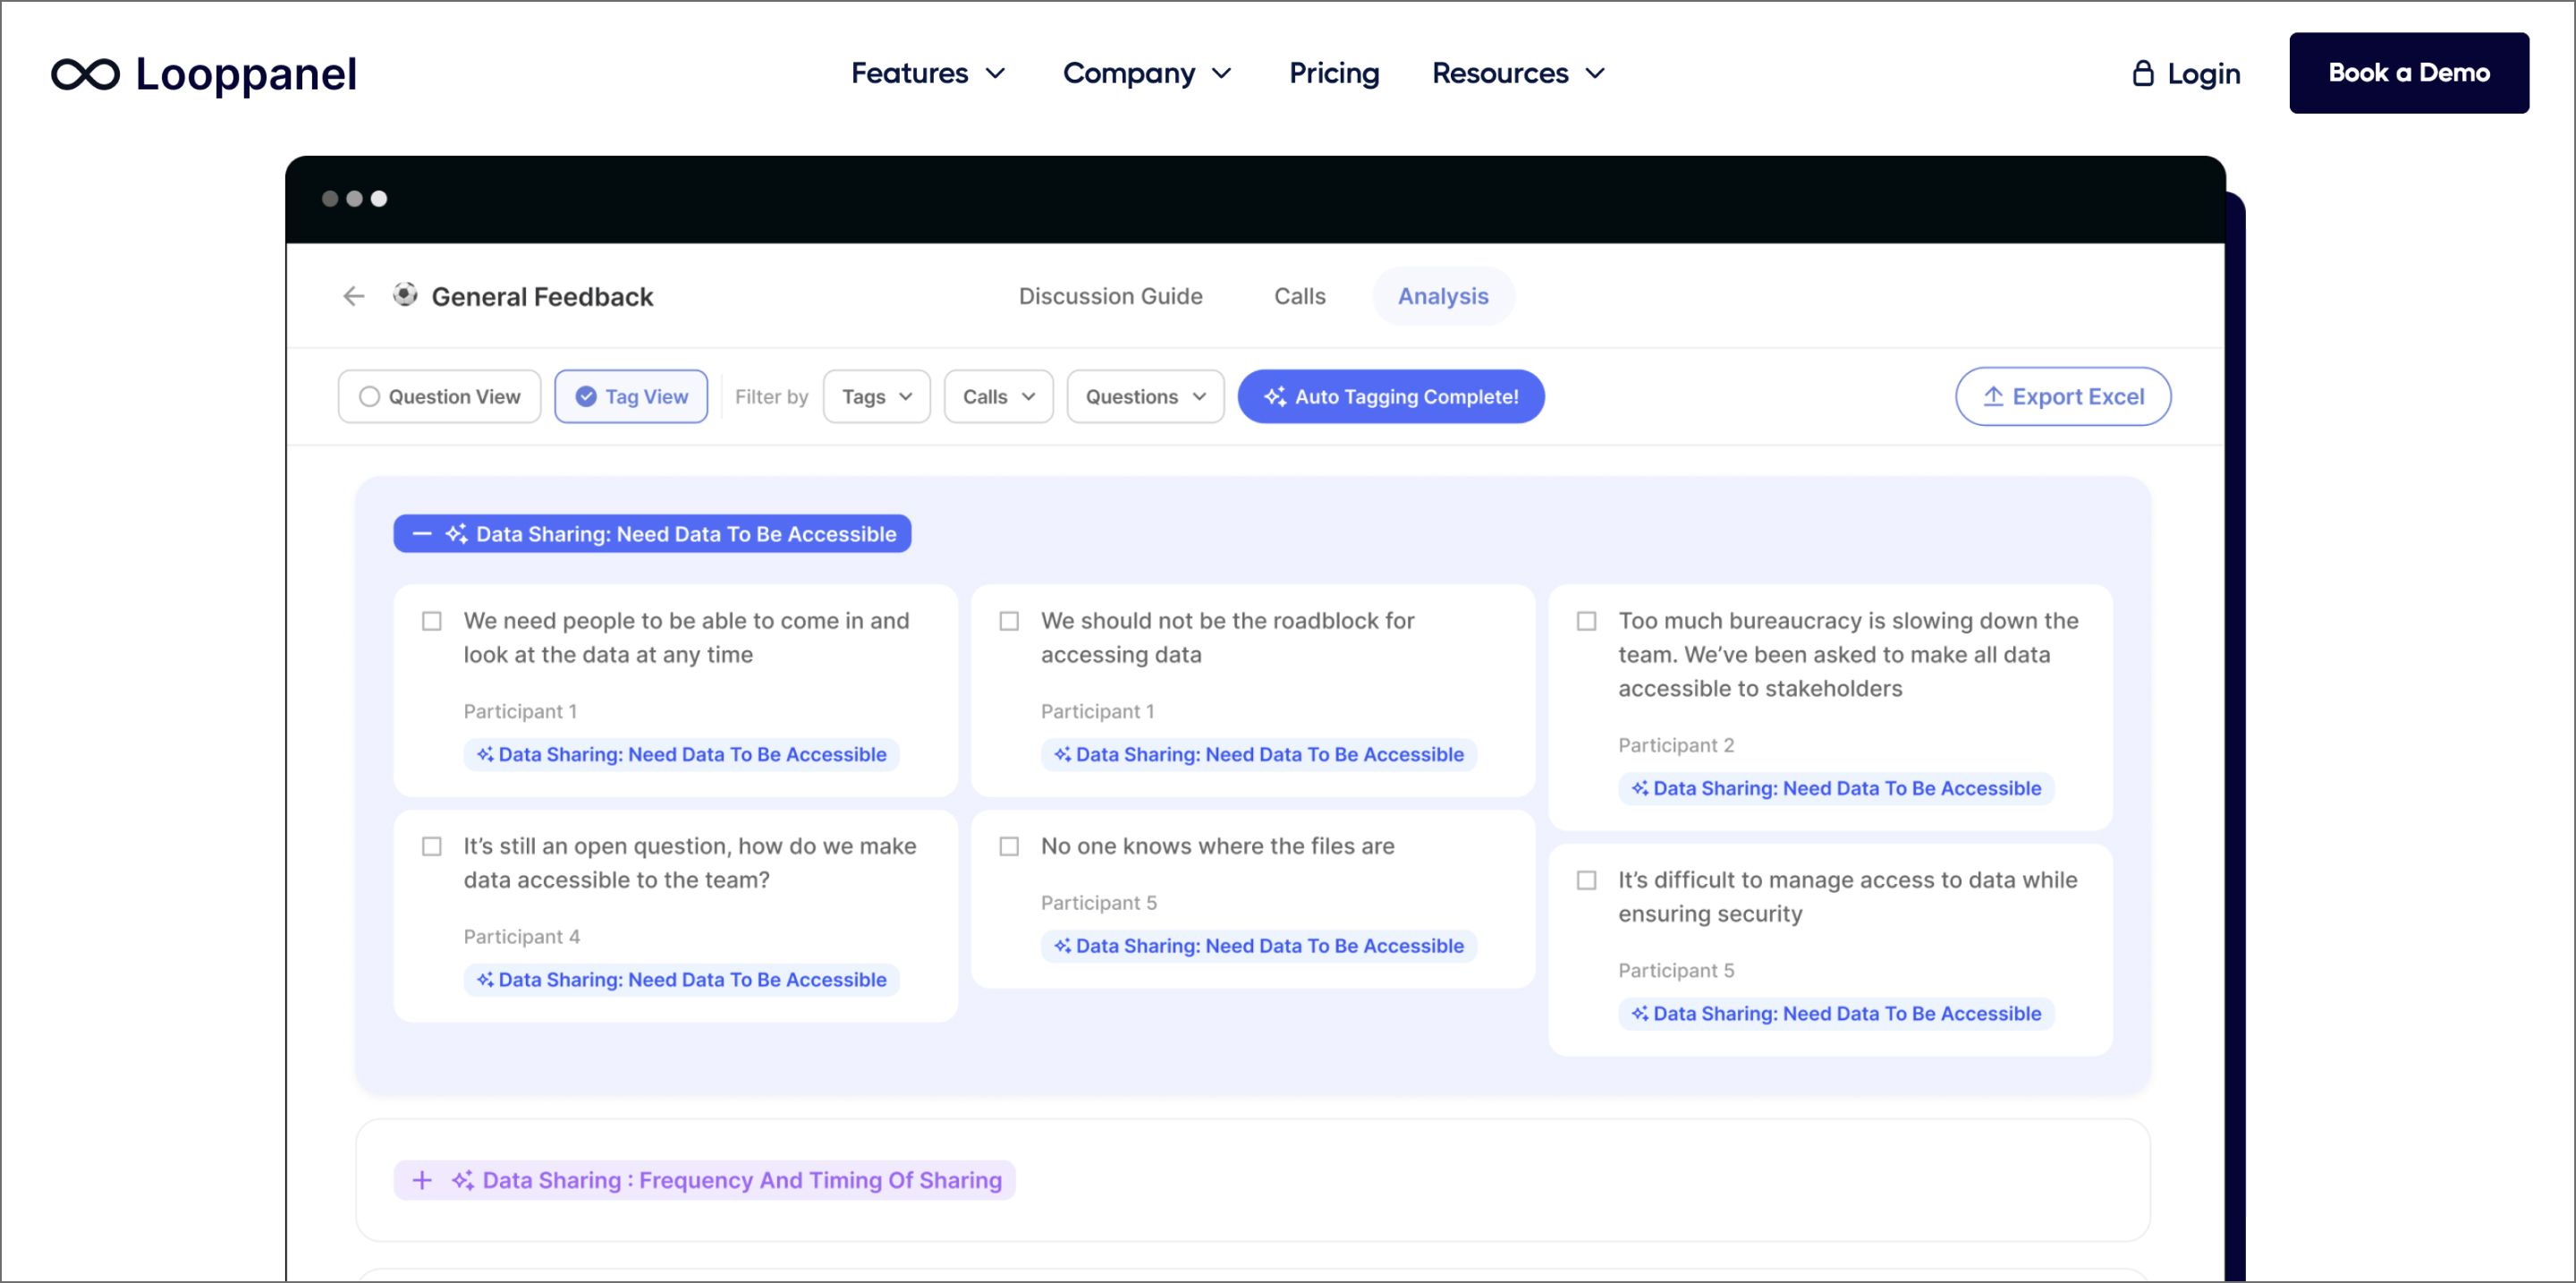
Task: Click 'Participant 1' under 'We need people' note
Action: point(520,711)
